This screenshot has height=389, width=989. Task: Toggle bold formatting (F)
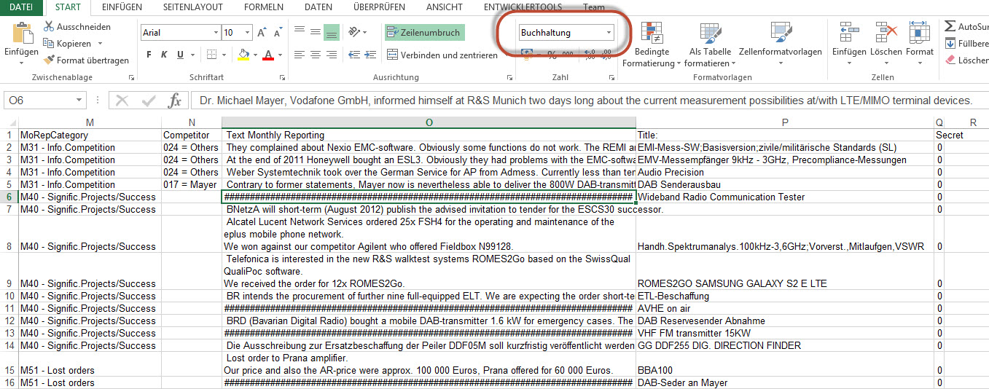pos(149,55)
